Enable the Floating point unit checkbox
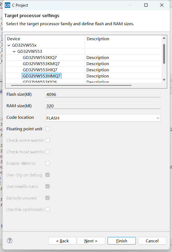The height and width of the screenshot is (252, 172). pos(47,129)
